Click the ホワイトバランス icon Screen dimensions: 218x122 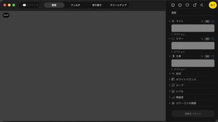173,79
